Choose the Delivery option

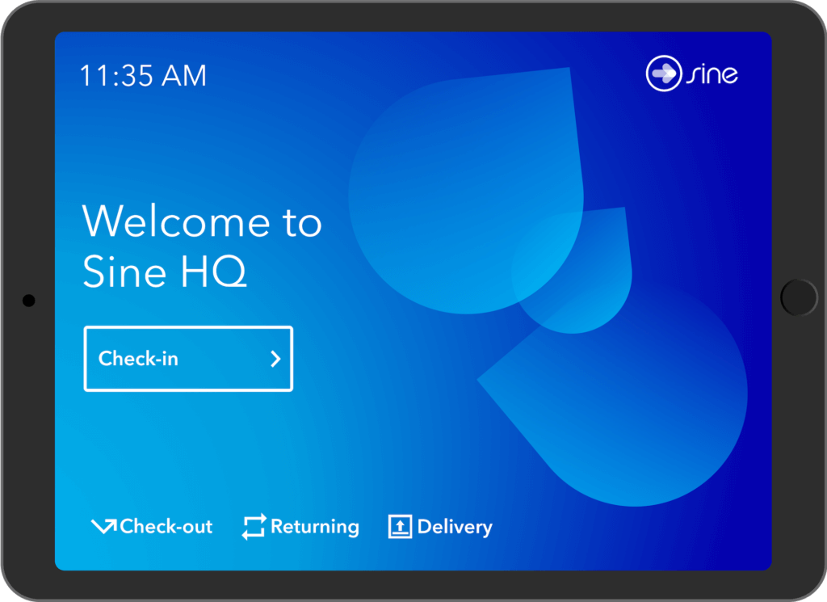tap(440, 527)
